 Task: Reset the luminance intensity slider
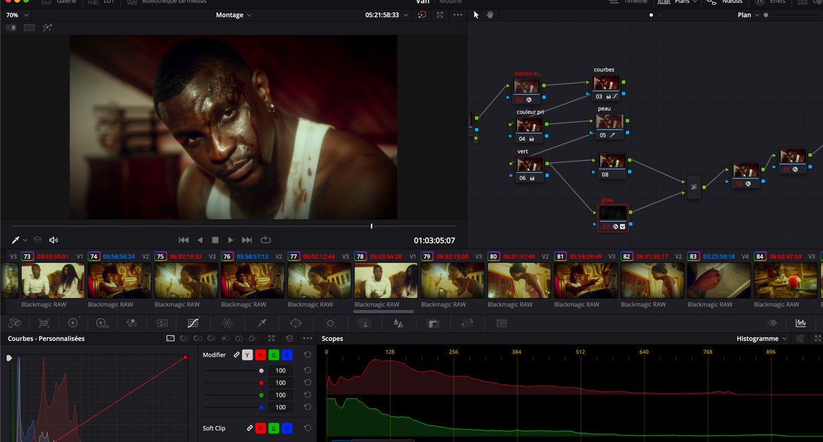(x=308, y=371)
